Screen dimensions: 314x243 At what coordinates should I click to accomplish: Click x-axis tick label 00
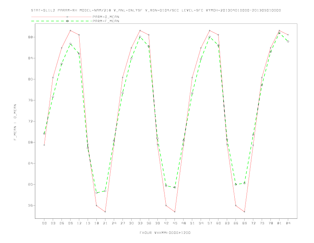point(44,223)
